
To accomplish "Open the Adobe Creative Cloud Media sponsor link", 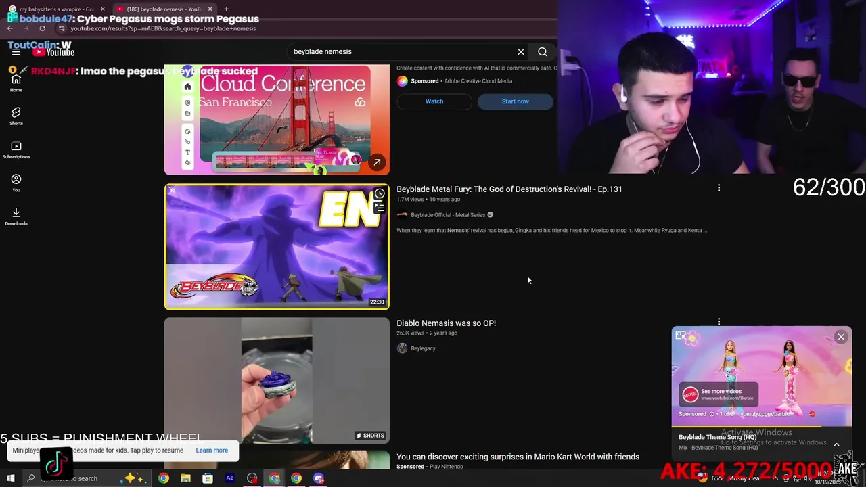I will tap(478, 81).
